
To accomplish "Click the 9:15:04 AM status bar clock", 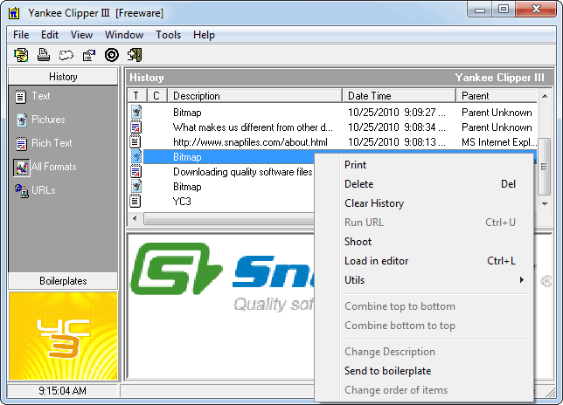I will (x=62, y=391).
